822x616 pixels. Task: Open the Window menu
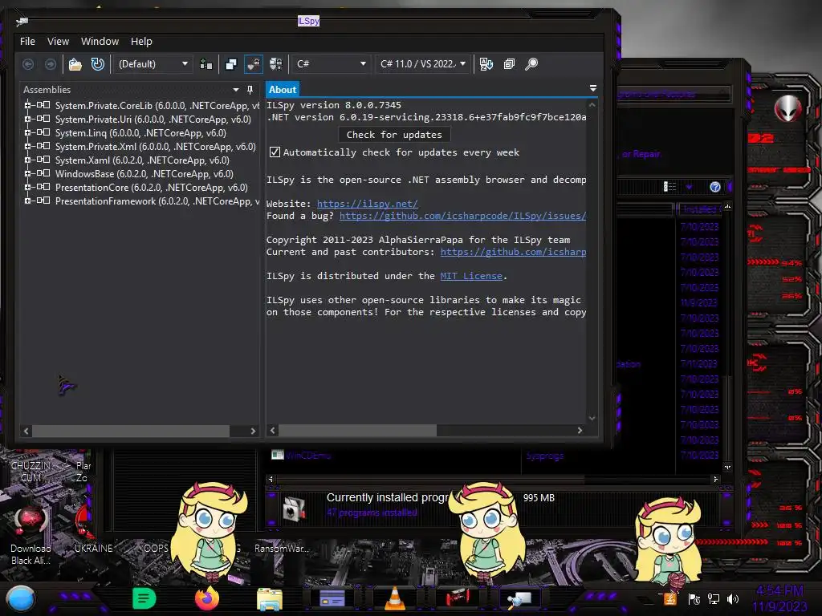(100, 42)
